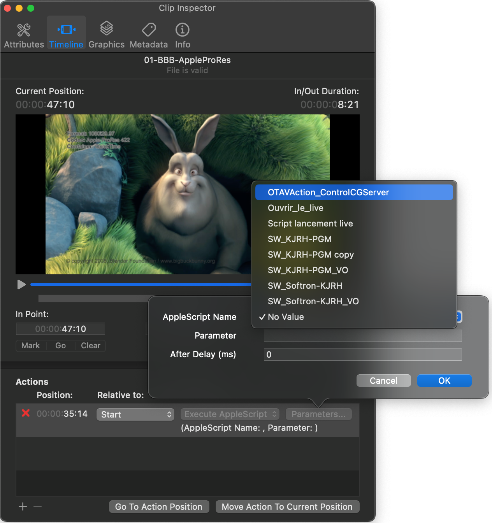The width and height of the screenshot is (492, 523).
Task: Click the In Point timecode field
Action: (x=60, y=329)
